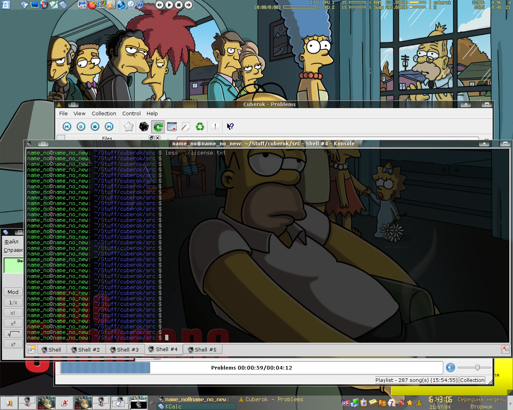Viewport: 513px width, 410px height.
Task: Open the screenshot camera launcher in top panel
Action: click(x=82, y=5)
